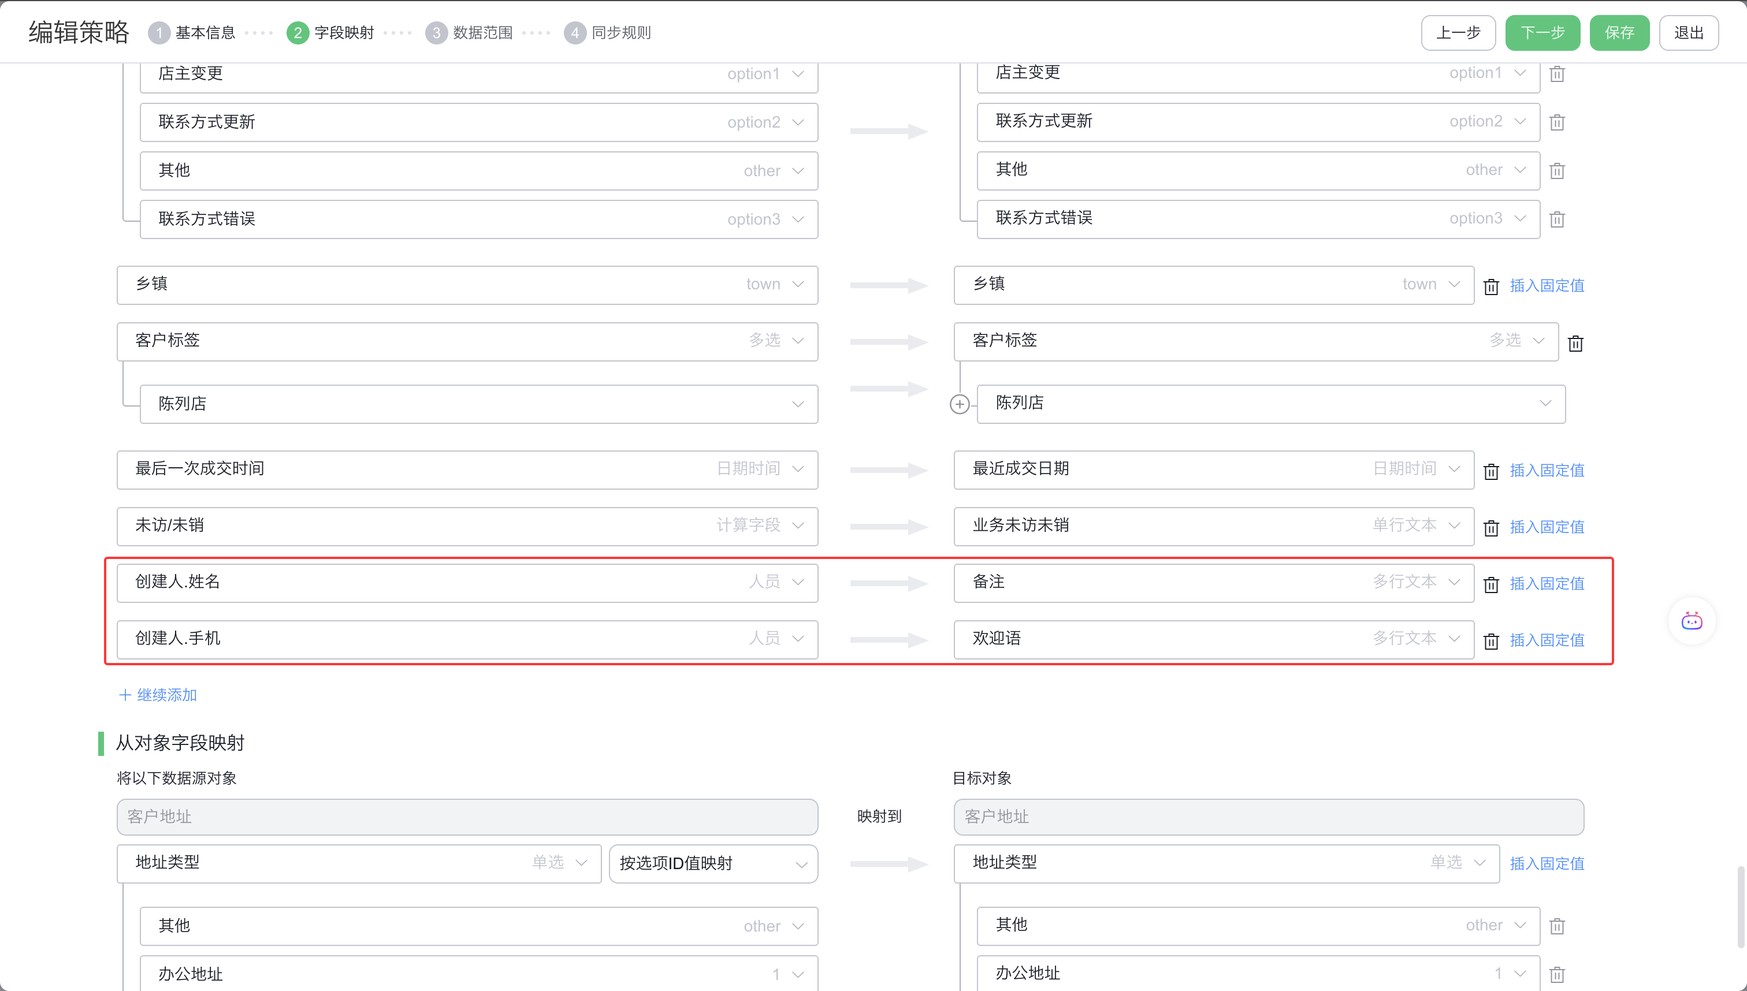
Task: Save the strategy with 保存
Action: (1620, 33)
